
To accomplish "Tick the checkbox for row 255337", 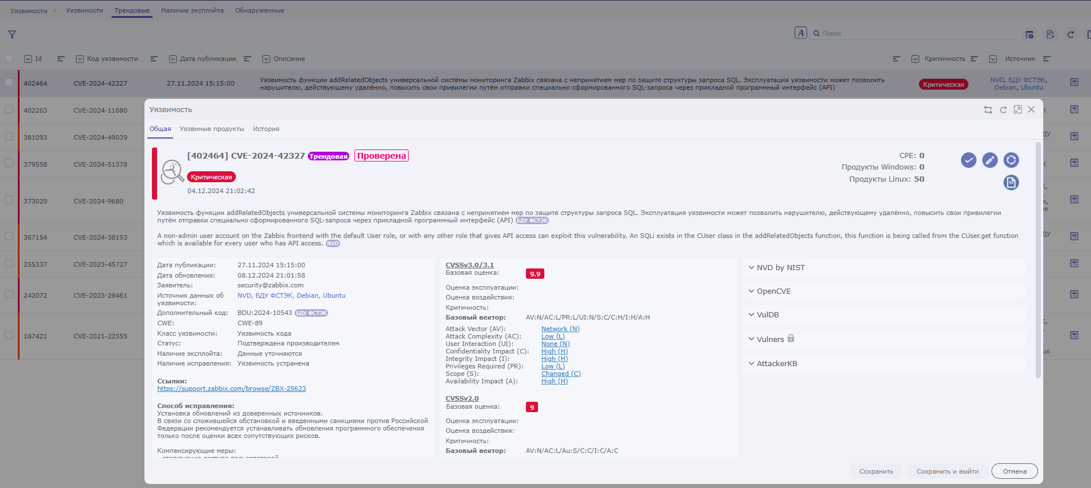I will (9, 263).
